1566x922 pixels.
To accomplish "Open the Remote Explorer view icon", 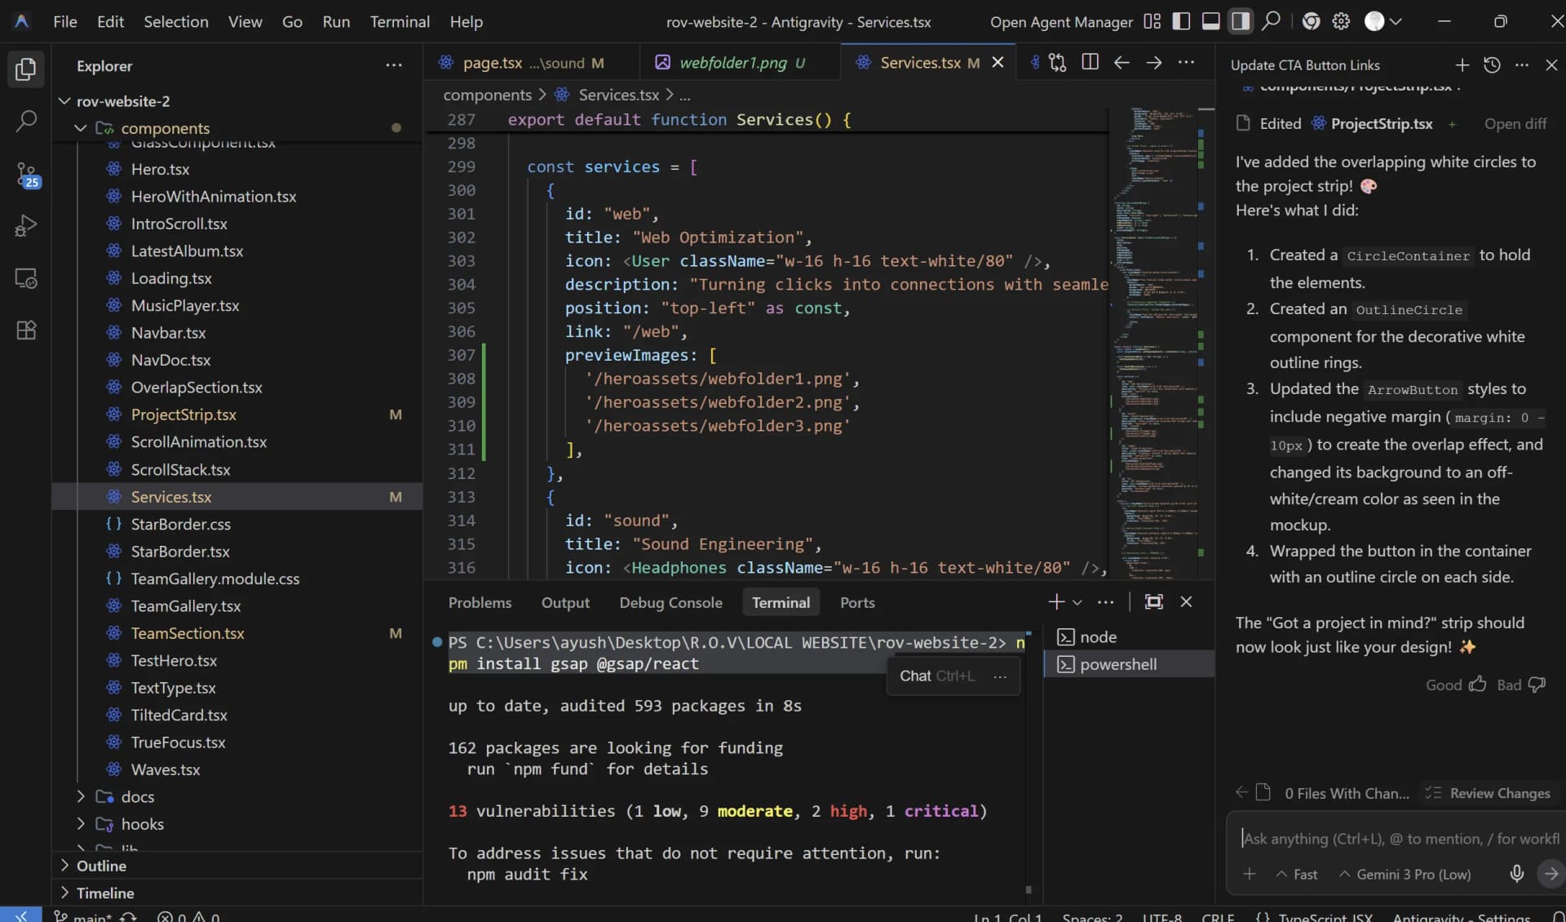I will click(x=26, y=278).
